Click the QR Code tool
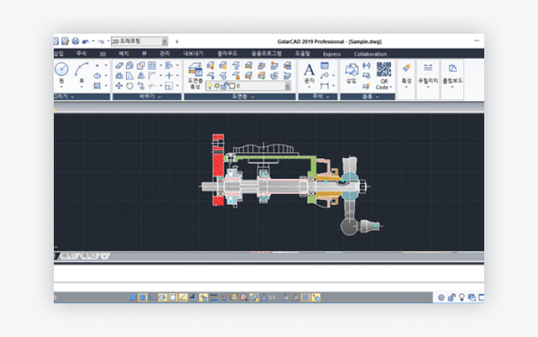Viewport: 538px width, 337px height. pyautogui.click(x=383, y=74)
